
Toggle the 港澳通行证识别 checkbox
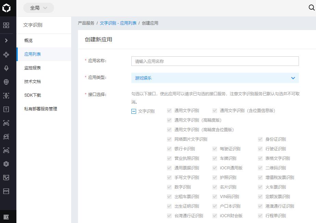pyautogui.click(x=260, y=206)
